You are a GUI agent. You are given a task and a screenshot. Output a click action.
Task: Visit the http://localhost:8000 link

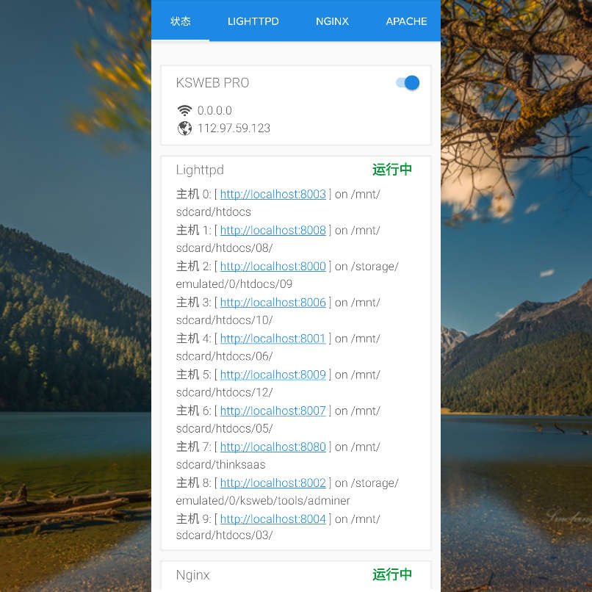(272, 266)
